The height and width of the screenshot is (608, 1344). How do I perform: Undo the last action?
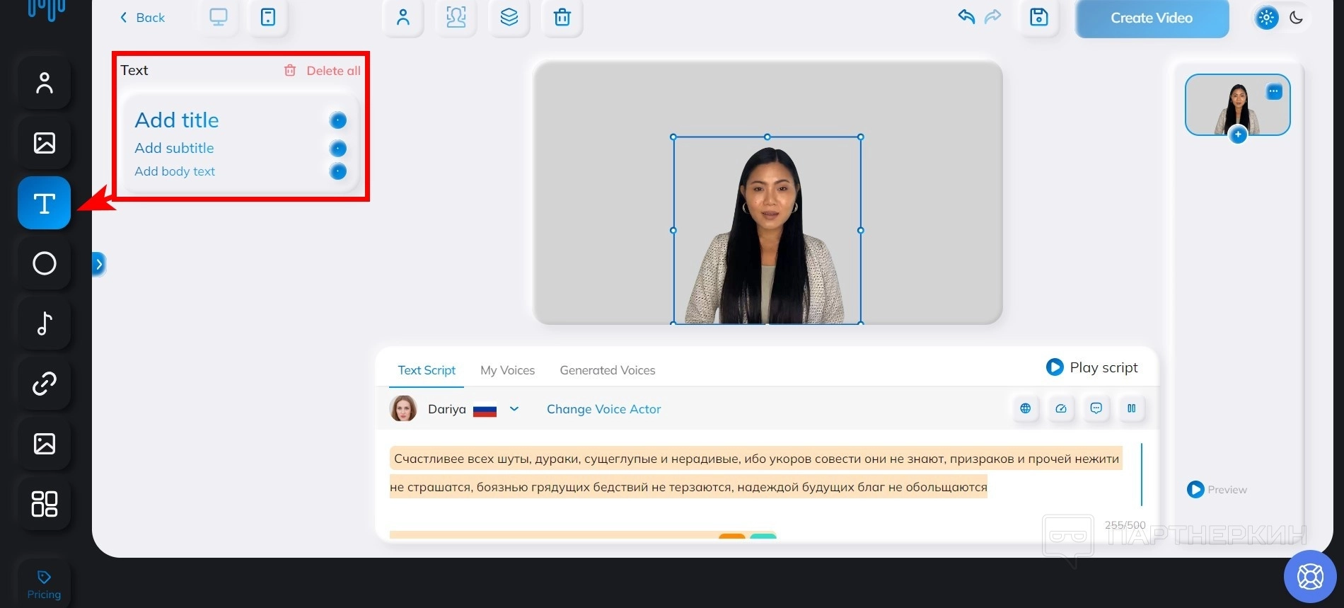pos(966,17)
